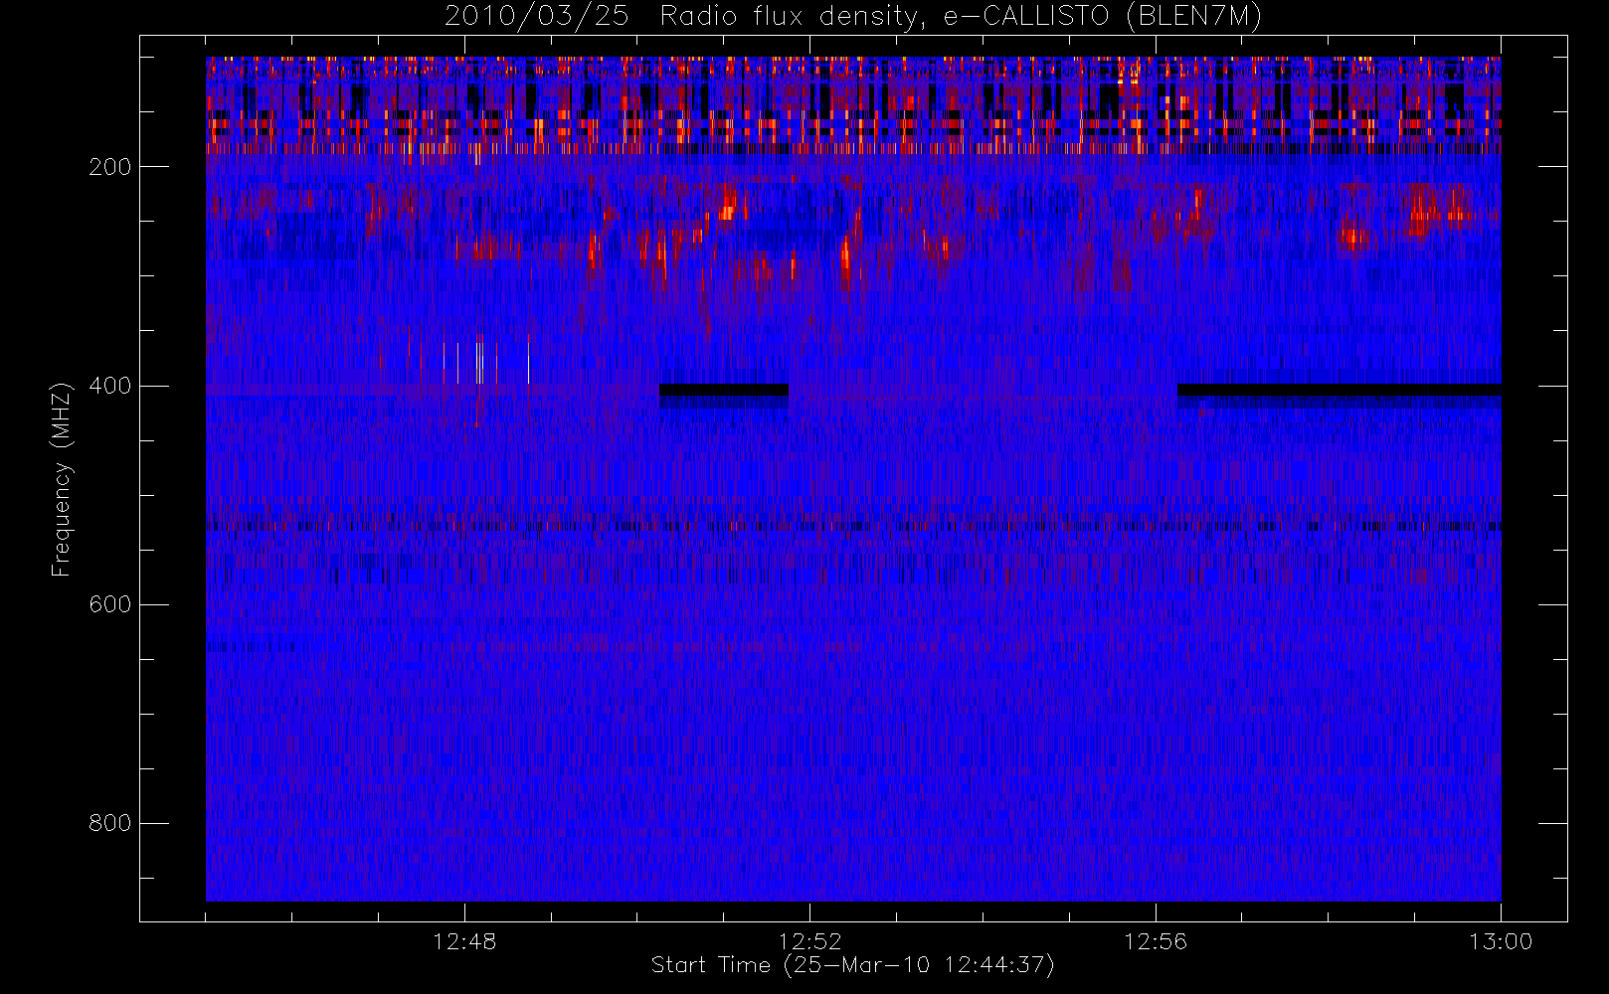Click the 'Start Time (25-Mar-10 12:44:37)' x-axis label

pos(852,965)
